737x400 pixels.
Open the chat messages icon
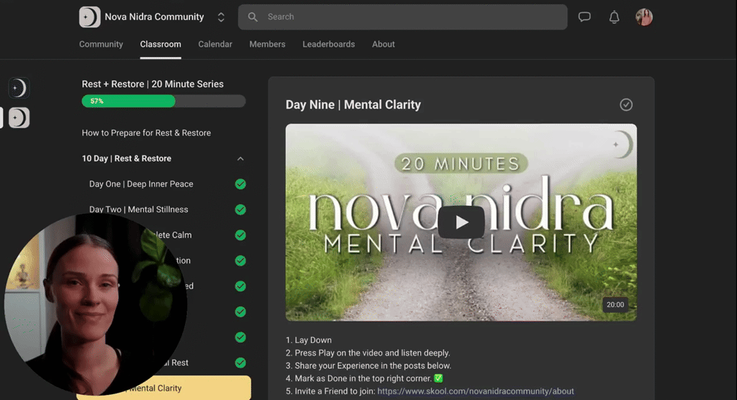[x=584, y=17]
